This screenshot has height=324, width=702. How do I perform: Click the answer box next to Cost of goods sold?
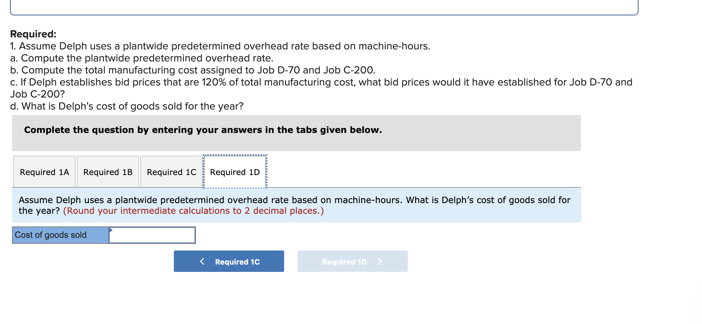tap(152, 235)
